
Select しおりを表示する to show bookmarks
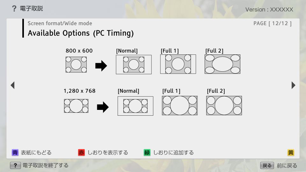pos(108,153)
